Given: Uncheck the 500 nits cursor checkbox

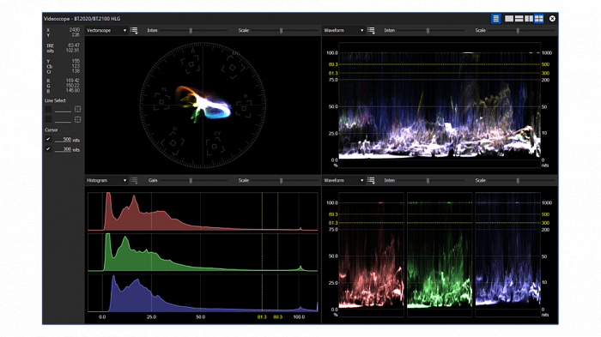Looking at the screenshot, I should tap(48, 140).
